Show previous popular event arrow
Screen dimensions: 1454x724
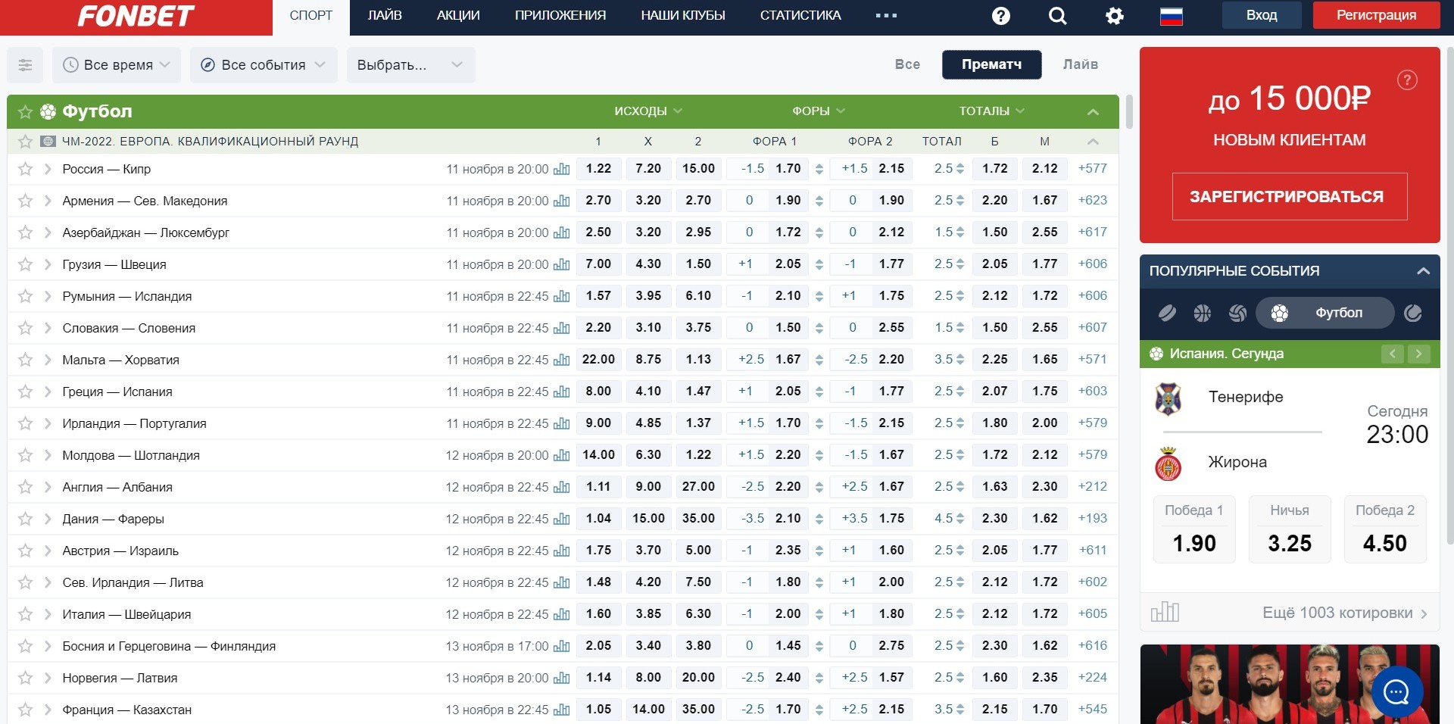coord(1392,354)
